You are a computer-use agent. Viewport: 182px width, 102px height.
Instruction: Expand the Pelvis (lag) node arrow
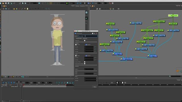pyautogui.click(x=132, y=23)
